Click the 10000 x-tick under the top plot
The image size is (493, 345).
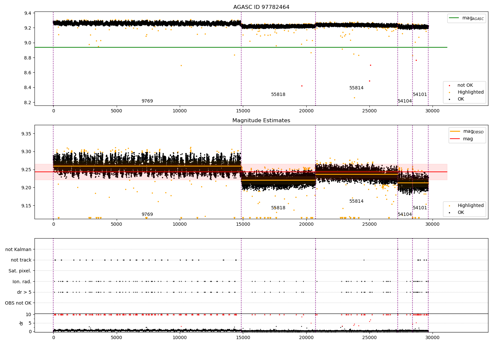[x=180, y=111]
